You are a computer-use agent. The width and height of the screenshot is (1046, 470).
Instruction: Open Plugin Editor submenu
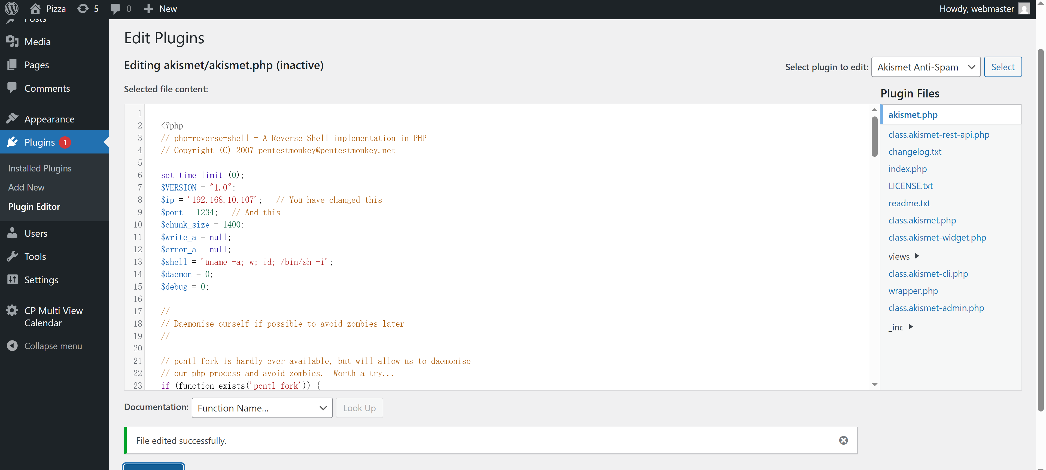(x=34, y=207)
